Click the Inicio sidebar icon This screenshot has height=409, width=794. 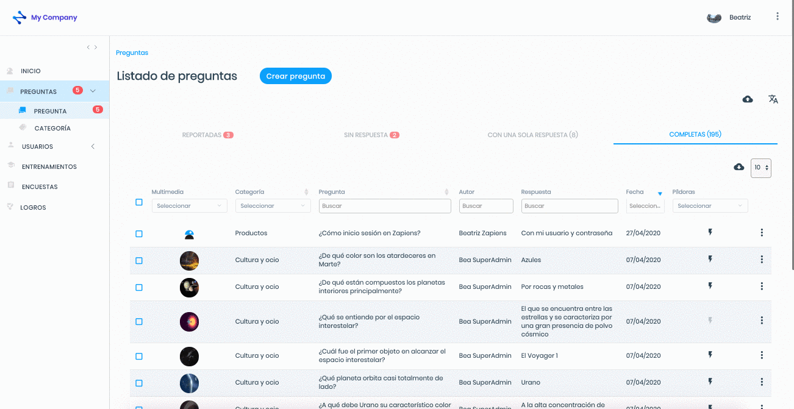pyautogui.click(x=10, y=71)
